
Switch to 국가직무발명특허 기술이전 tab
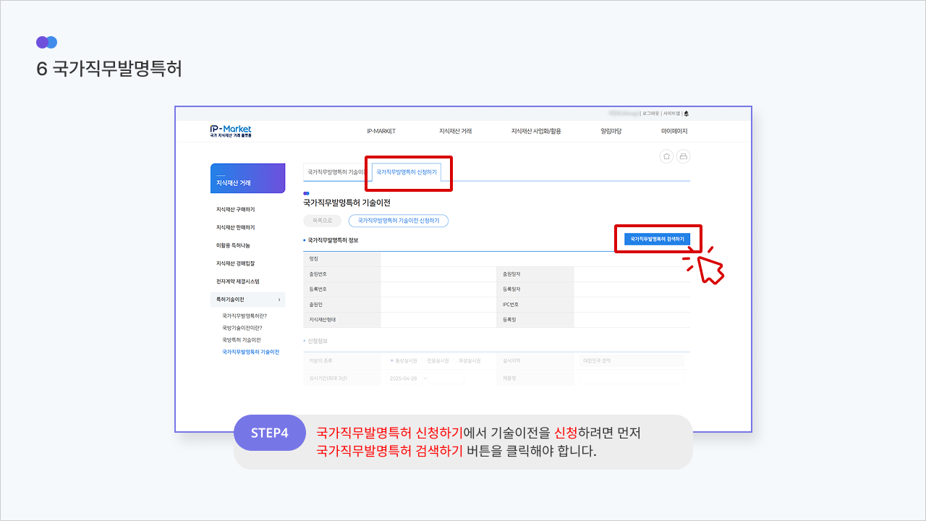[x=336, y=172]
